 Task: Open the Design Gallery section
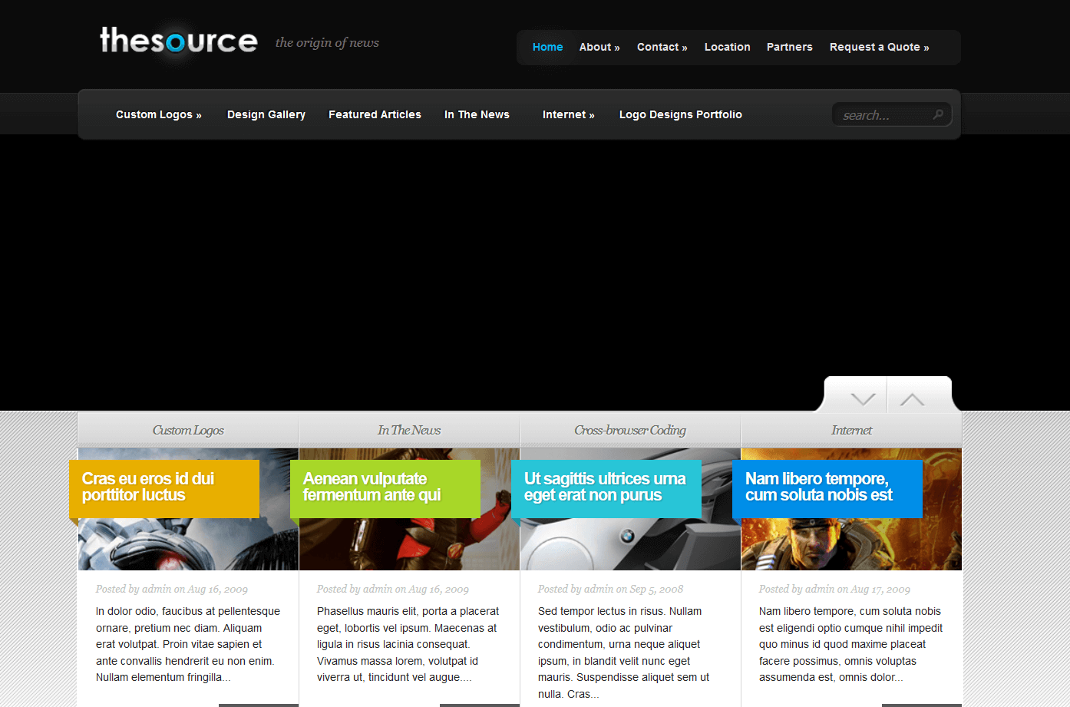pyautogui.click(x=266, y=114)
